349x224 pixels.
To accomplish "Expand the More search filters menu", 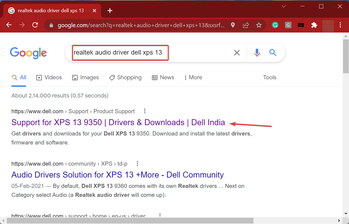I will click(x=193, y=77).
